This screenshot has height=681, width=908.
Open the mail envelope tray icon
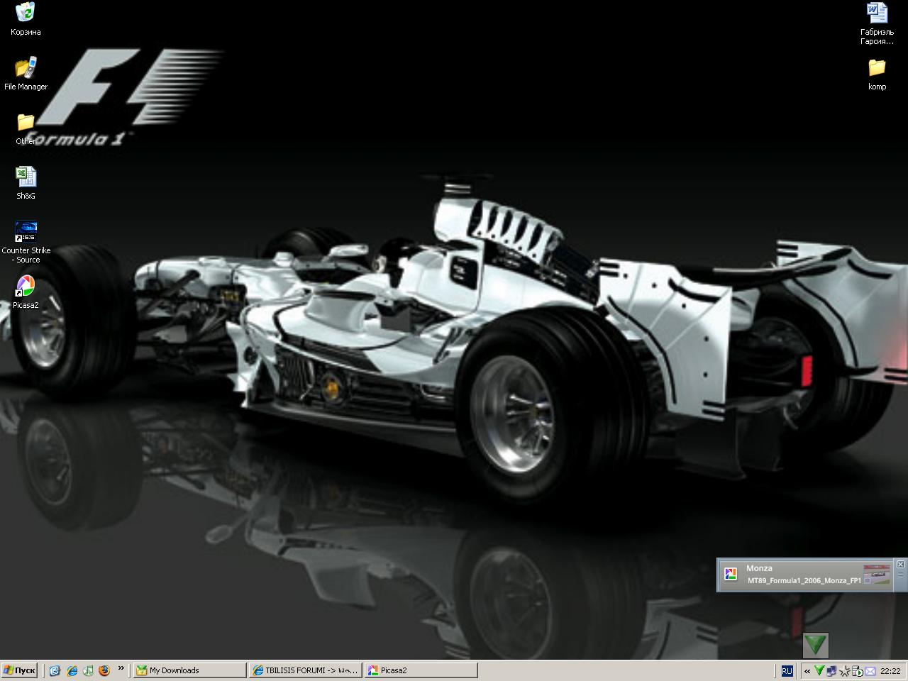870,670
